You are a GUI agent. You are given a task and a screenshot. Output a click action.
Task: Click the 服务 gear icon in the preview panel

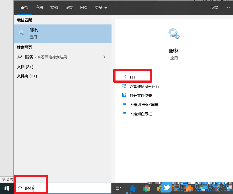click(x=174, y=33)
